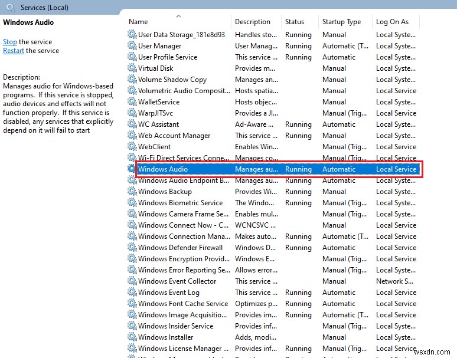457x358 pixels.
Task: Click 'Optimizes p...' description of Font Cache Service
Action: click(256, 304)
